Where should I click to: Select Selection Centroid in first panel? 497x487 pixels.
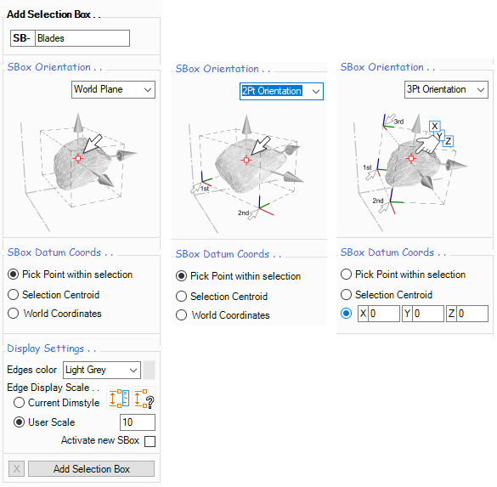[x=54, y=295]
